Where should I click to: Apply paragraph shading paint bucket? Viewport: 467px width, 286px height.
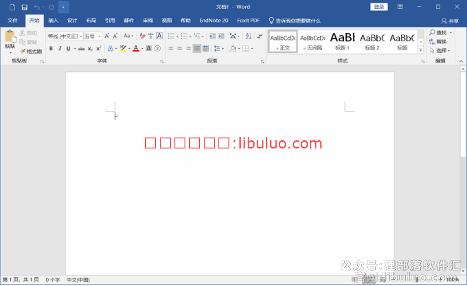coord(233,49)
